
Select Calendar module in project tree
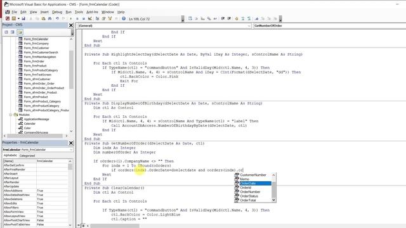(30, 123)
